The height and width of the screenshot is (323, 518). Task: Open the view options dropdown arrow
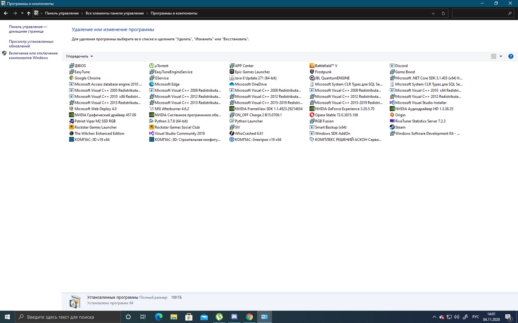pyautogui.click(x=501, y=57)
